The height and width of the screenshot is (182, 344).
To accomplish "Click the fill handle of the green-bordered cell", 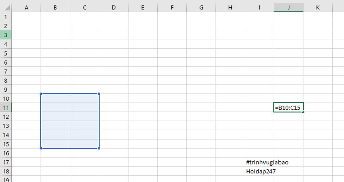I will [x=303, y=112].
